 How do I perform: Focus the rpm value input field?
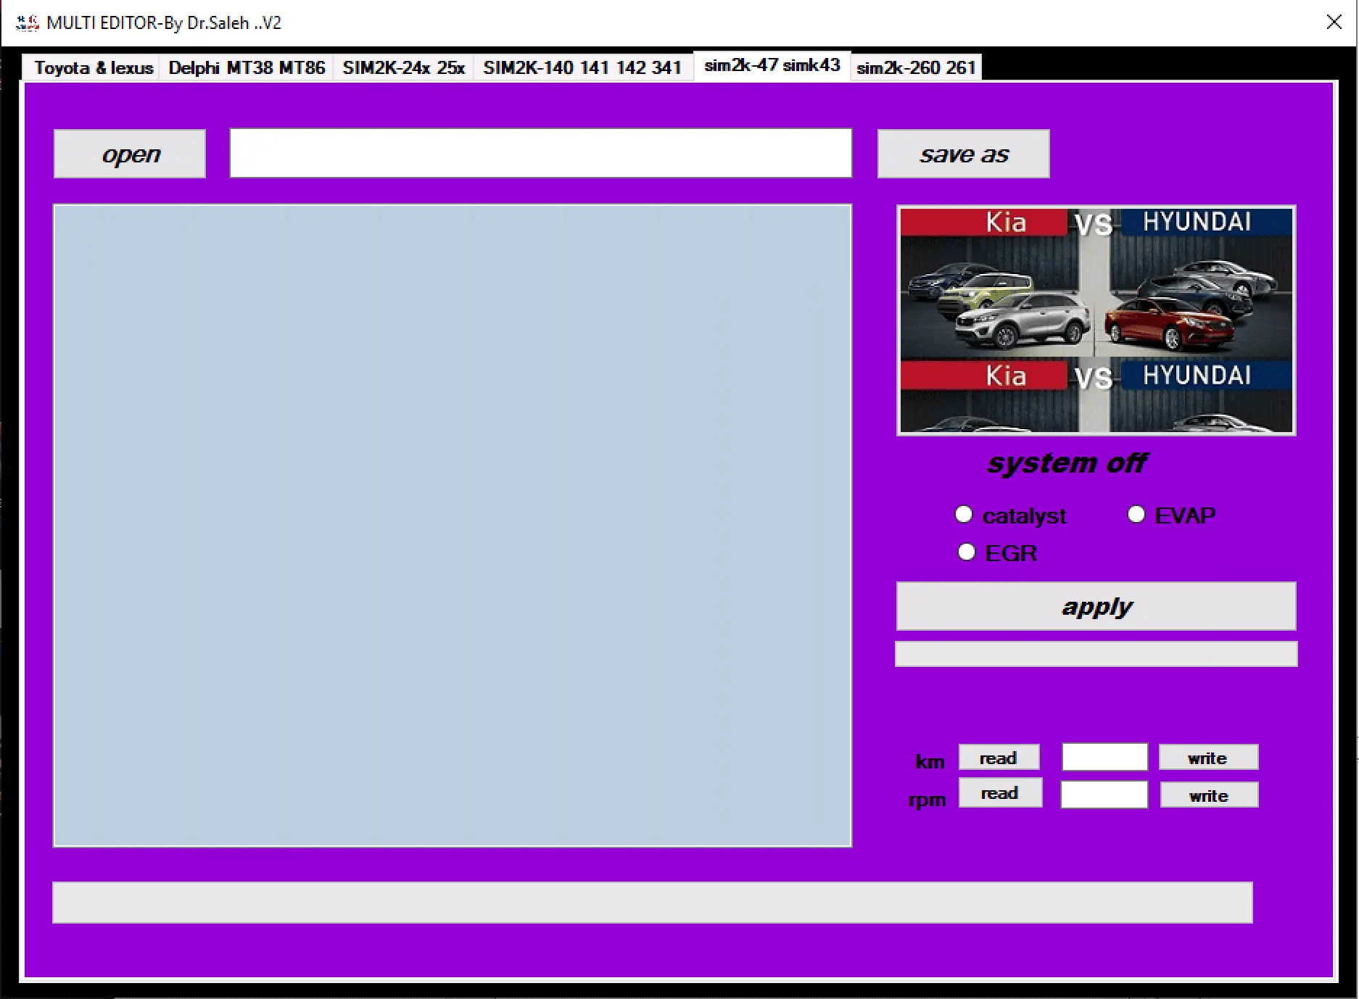tap(1104, 795)
